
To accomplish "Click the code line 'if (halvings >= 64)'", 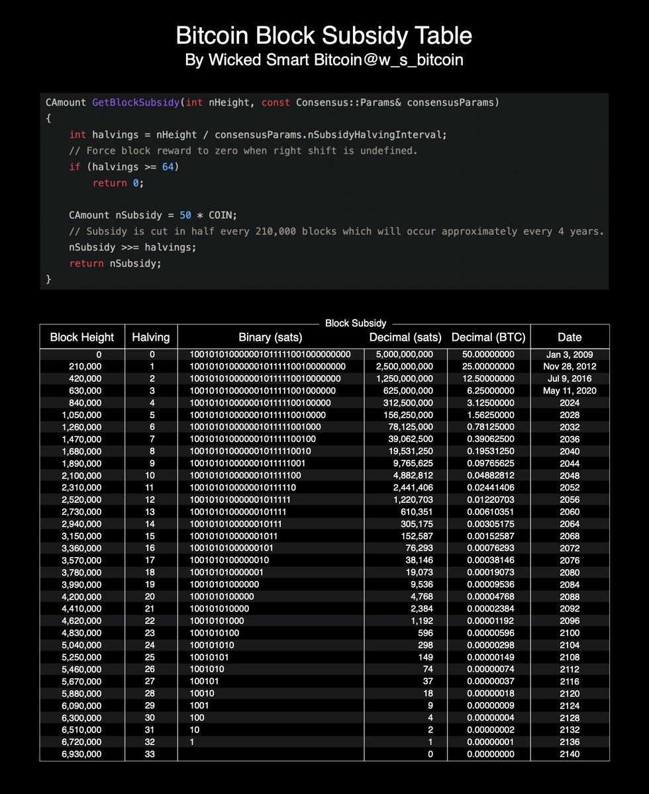I will 124,167.
